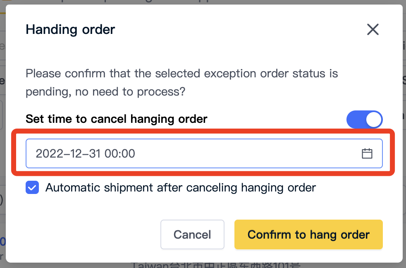Click the Automatic shipment checkbox label text
The height and width of the screenshot is (268, 406).
tap(181, 187)
